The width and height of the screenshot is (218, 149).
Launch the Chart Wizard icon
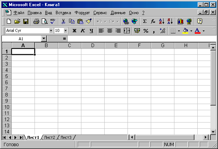click(x=181, y=21)
